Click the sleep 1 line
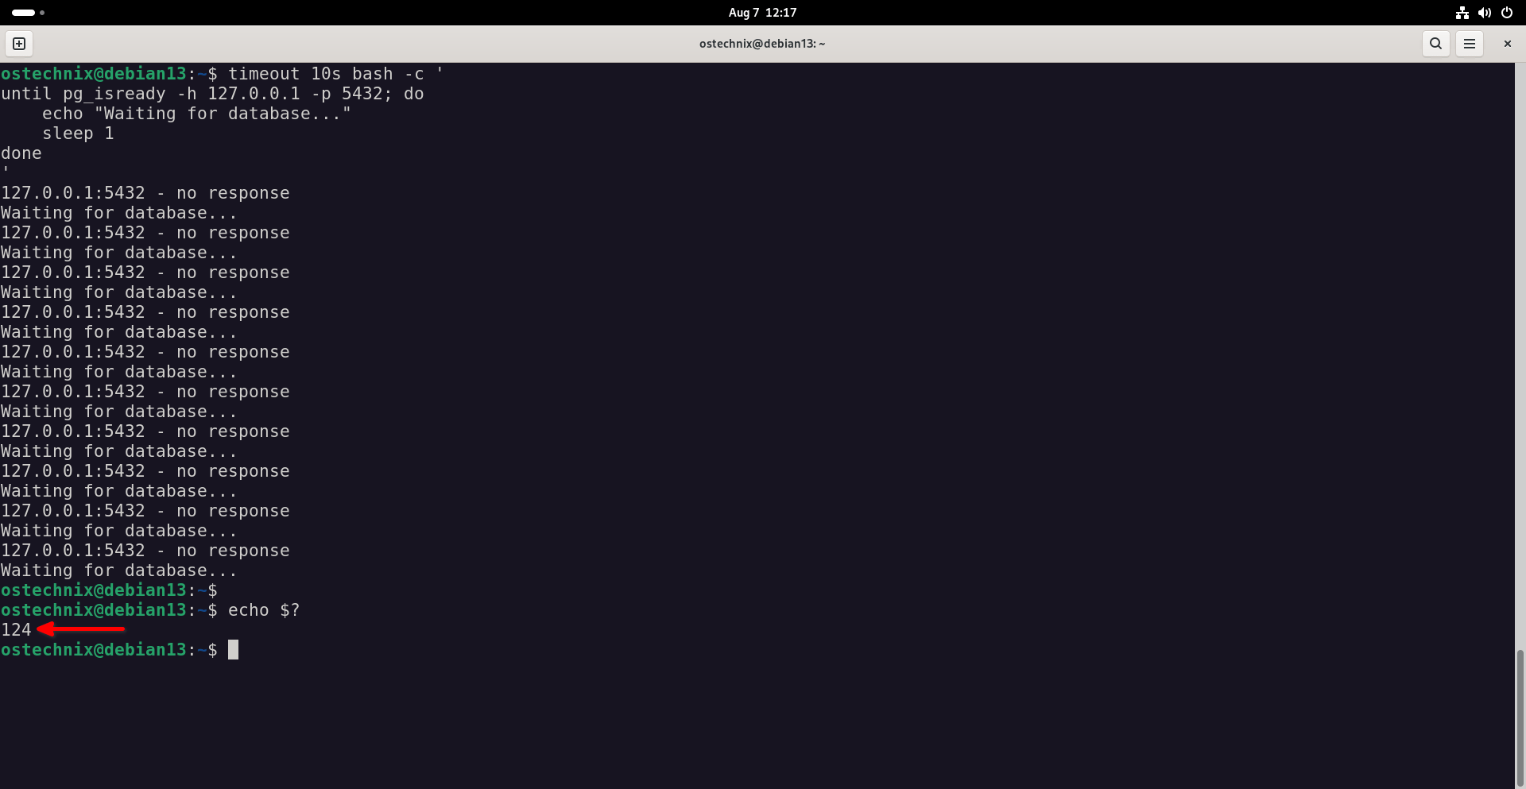Viewport: 1526px width, 789px height. (78, 133)
